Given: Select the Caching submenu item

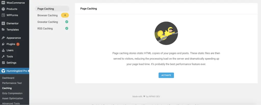Looking at the screenshot, I should [x=7, y=88].
